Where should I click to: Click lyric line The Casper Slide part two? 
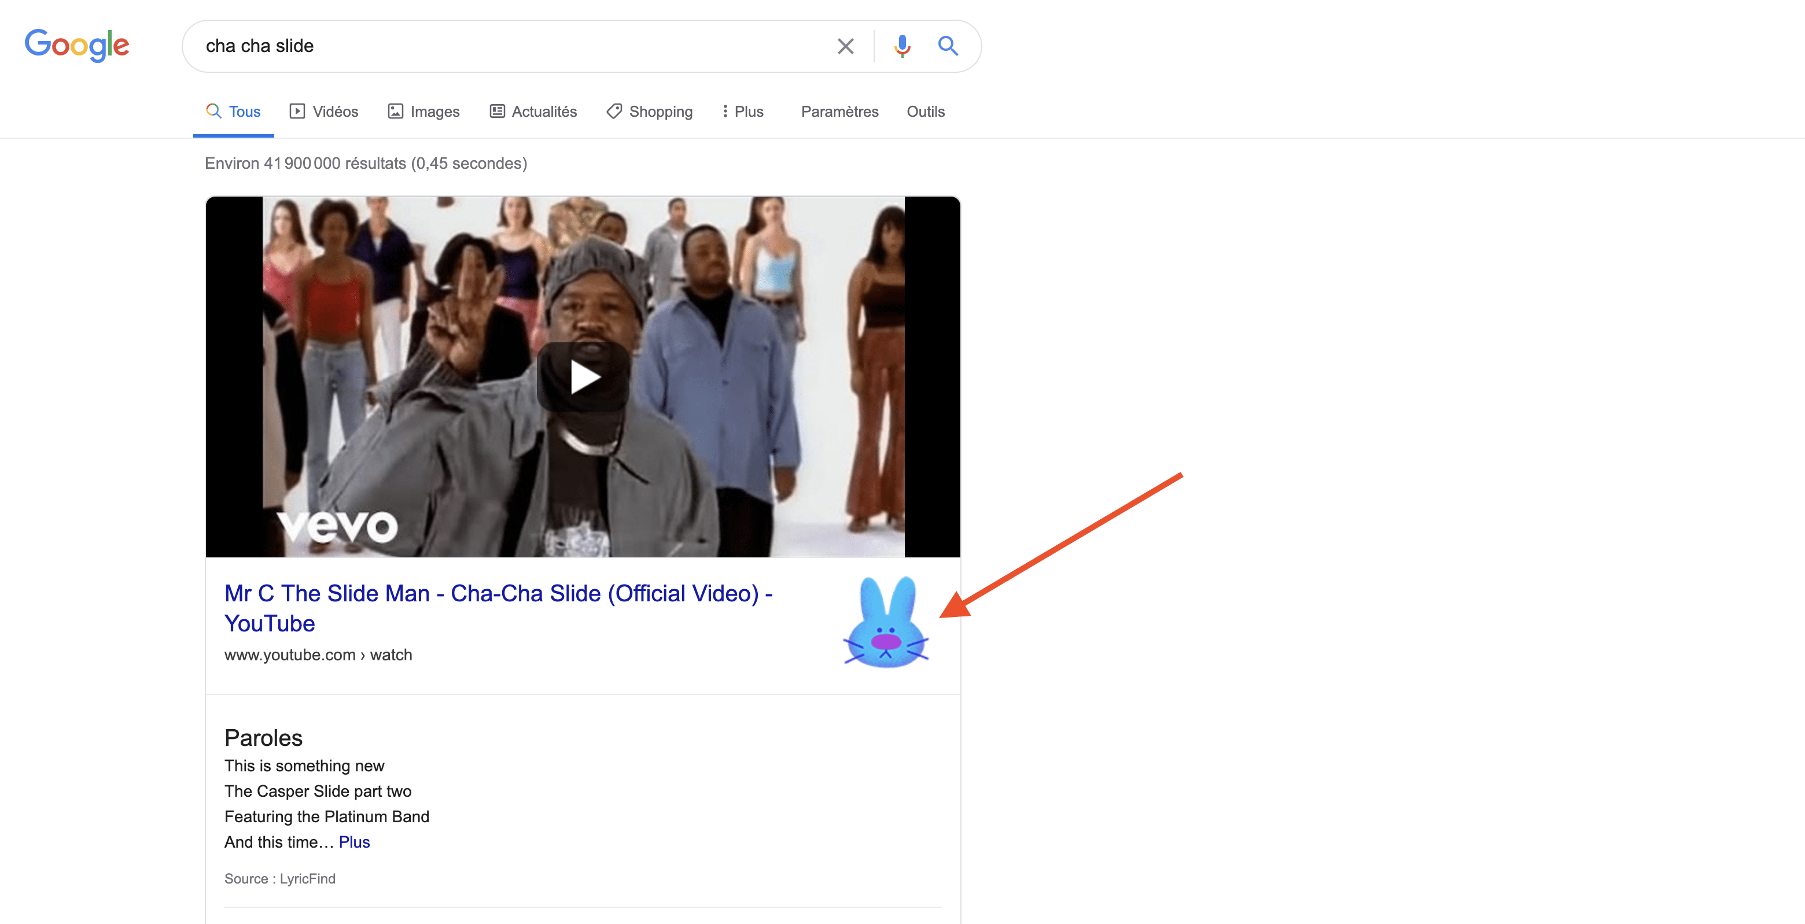(x=318, y=791)
